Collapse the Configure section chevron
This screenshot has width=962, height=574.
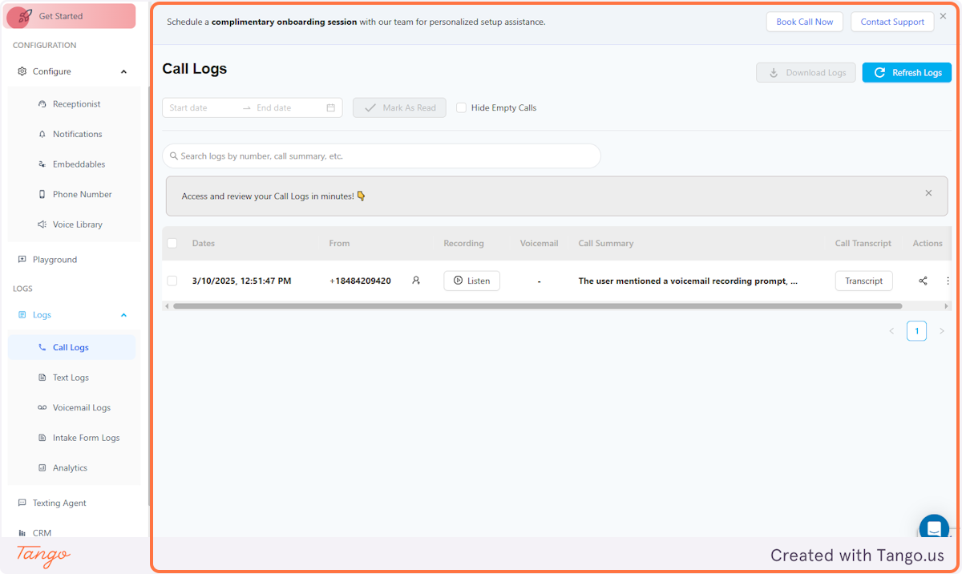coord(123,72)
